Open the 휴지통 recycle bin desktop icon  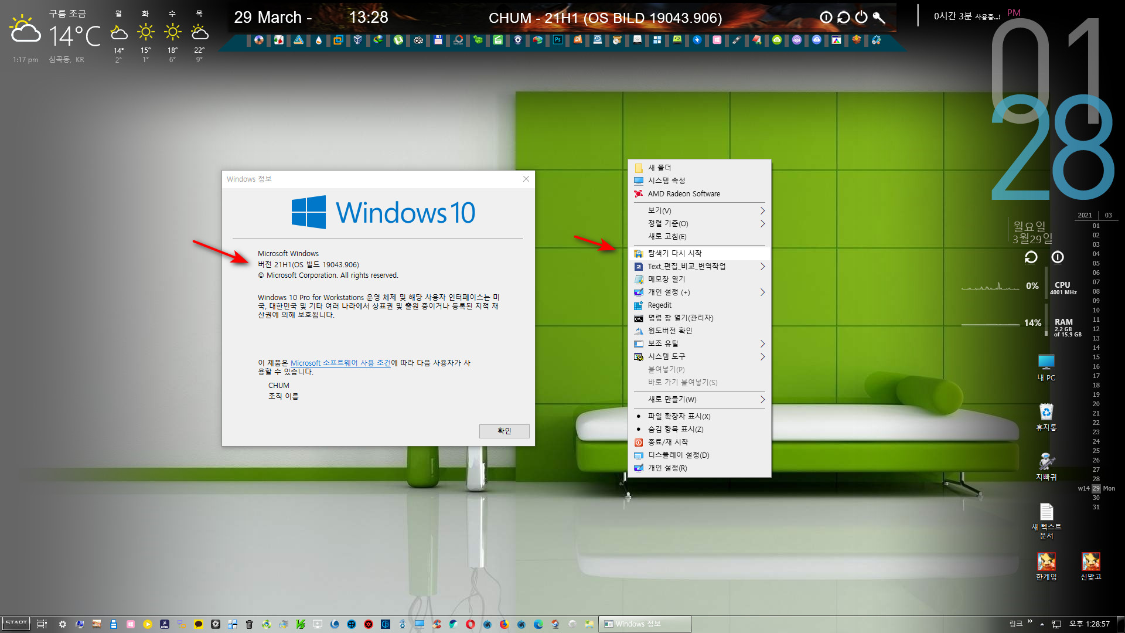(x=1046, y=417)
